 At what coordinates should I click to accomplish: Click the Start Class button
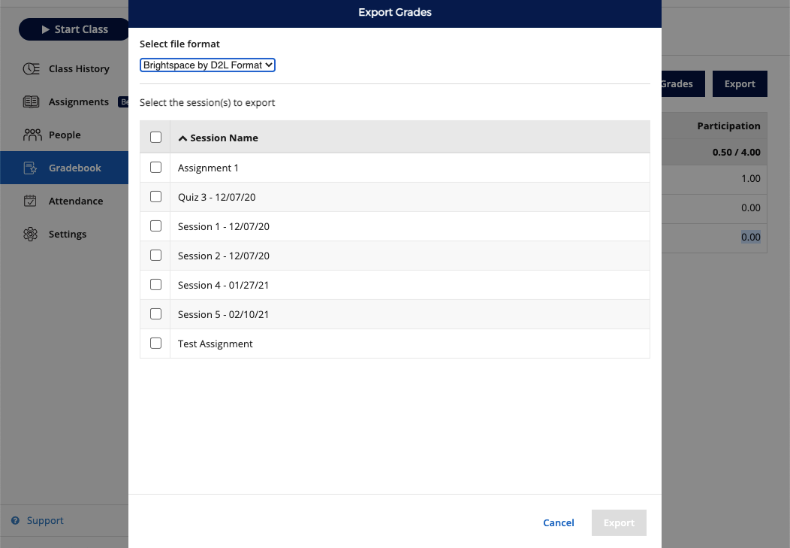click(74, 29)
